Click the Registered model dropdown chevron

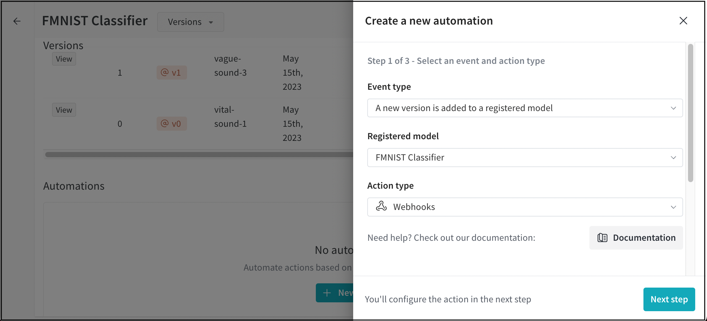point(673,158)
